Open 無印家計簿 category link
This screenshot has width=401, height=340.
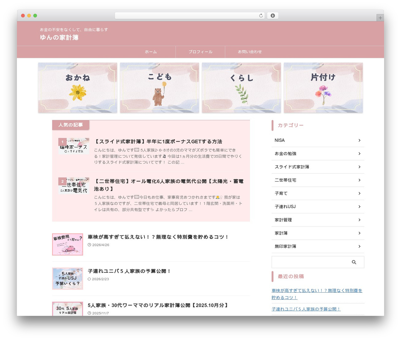tap(318, 247)
